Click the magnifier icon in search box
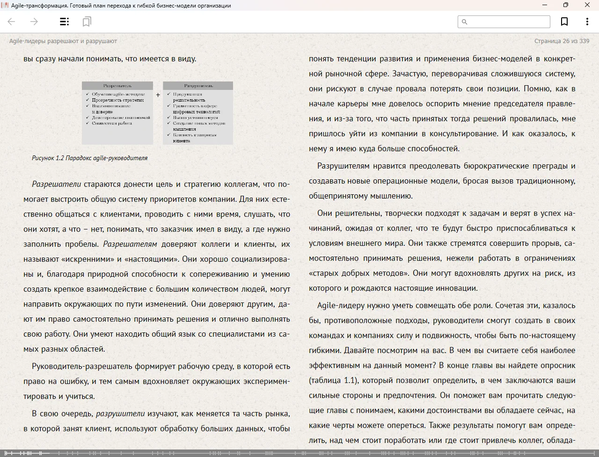The width and height of the screenshot is (599, 457). point(465,22)
